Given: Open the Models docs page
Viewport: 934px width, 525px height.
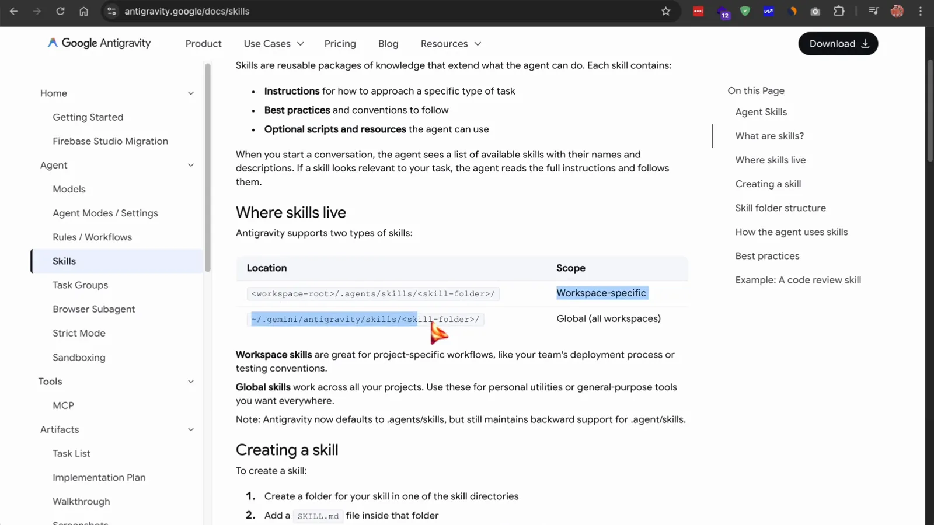Looking at the screenshot, I should point(69,189).
